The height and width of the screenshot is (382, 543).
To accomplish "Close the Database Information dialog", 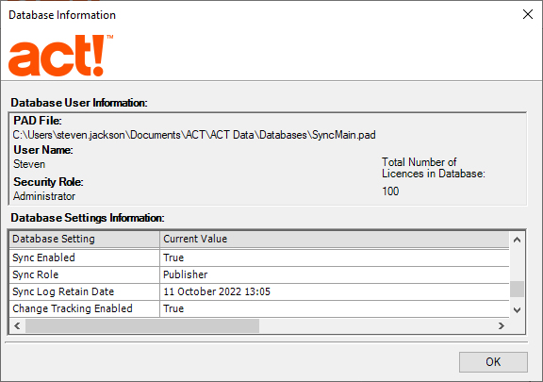I will coord(528,14).
